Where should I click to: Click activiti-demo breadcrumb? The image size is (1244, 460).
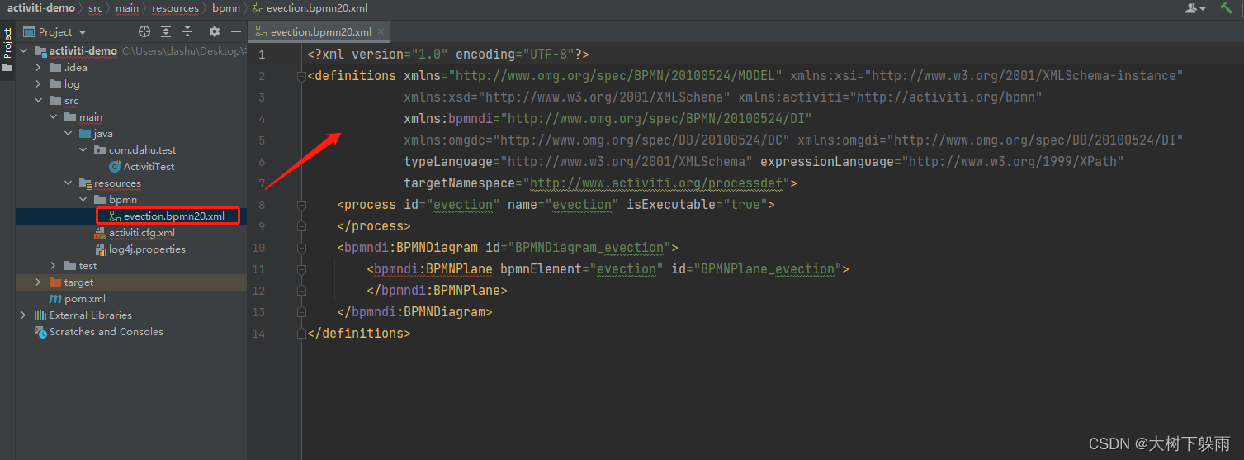(41, 7)
